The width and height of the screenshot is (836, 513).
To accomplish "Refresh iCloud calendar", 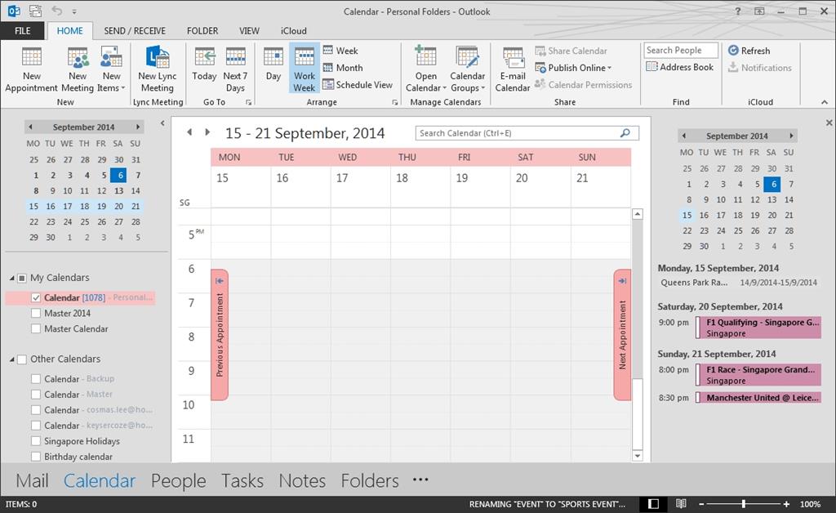I will pos(749,51).
